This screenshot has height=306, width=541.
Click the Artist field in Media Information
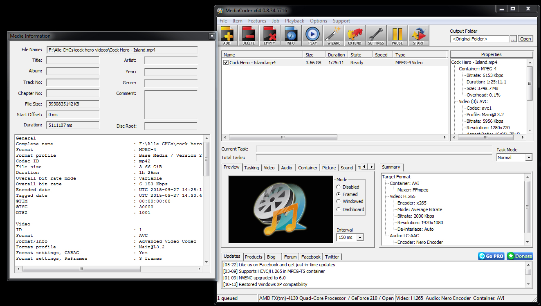[171, 60]
